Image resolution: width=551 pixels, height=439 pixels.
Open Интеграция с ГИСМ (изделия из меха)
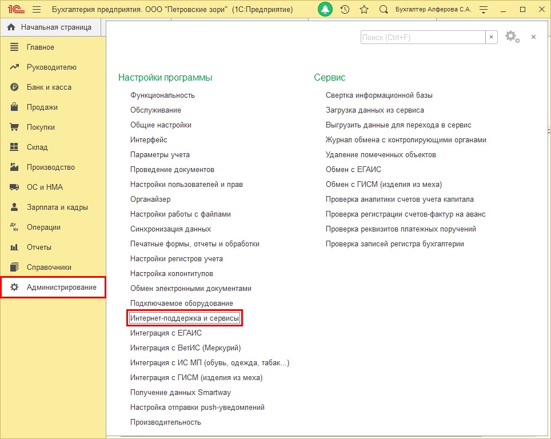pos(197,377)
